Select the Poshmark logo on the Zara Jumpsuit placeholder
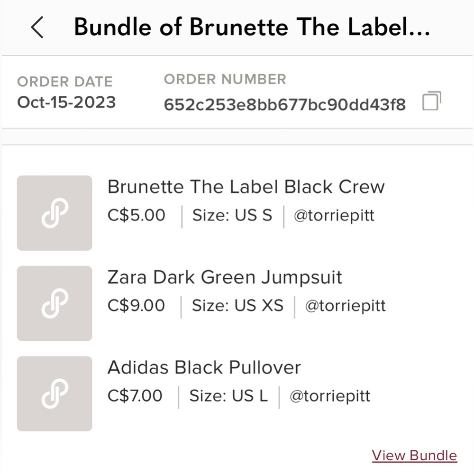The image size is (474, 474). pos(54,303)
